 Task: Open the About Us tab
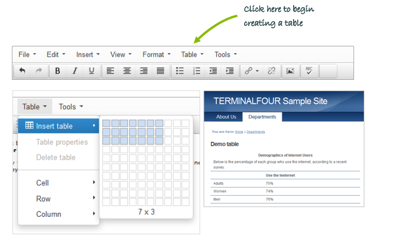[226, 117]
